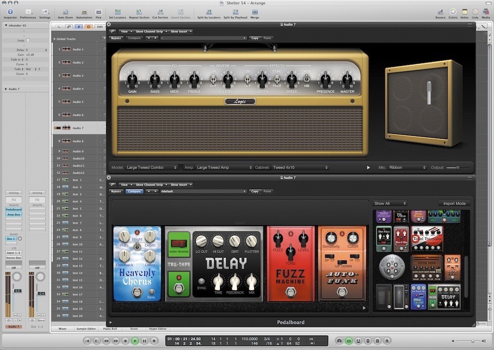
Task: Click the Record transport button
Action: coord(154,340)
